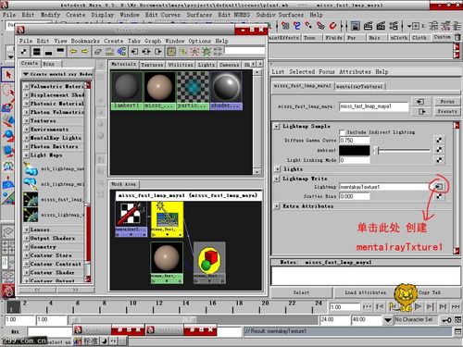Screen dimensions: 463x347
Task: Click the Ambient slider track
Action: click(403, 150)
